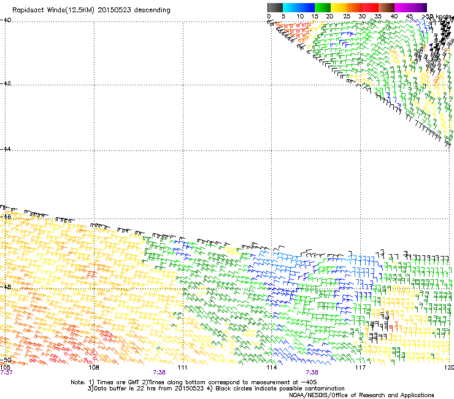454x399 pixels.
Task: Click the '0' label under the color bar
Action: tap(269, 16)
